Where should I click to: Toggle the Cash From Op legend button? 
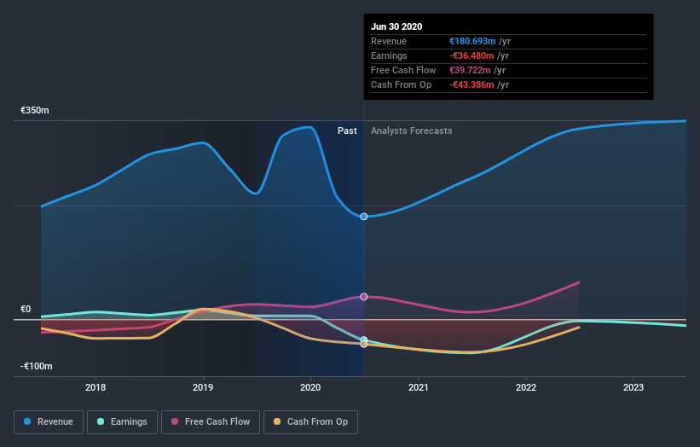[310, 422]
